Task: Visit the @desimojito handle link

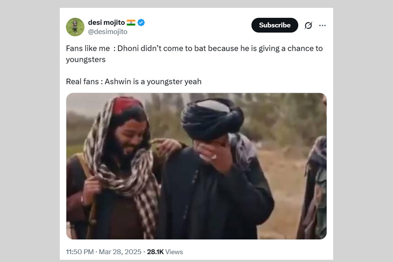Action: click(x=108, y=32)
